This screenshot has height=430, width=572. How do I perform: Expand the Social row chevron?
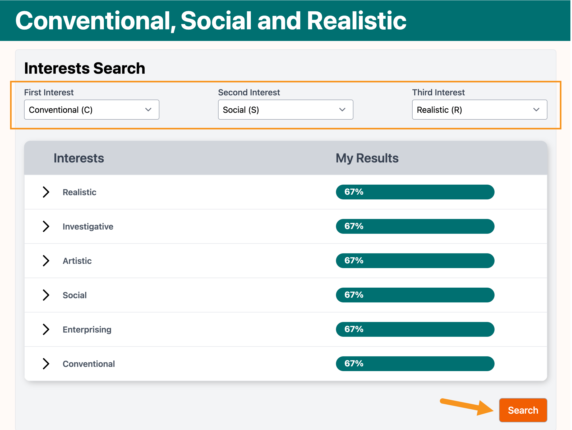click(46, 295)
